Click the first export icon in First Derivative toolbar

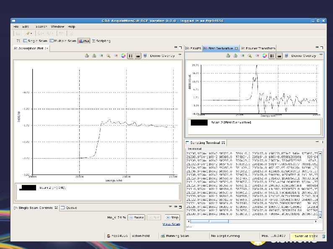[x=228, y=55]
